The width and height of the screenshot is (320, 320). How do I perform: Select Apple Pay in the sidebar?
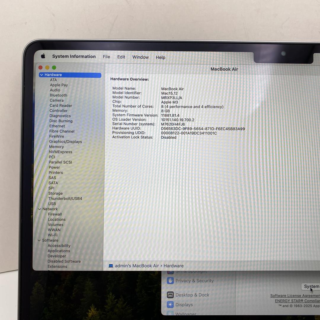(x=59, y=85)
